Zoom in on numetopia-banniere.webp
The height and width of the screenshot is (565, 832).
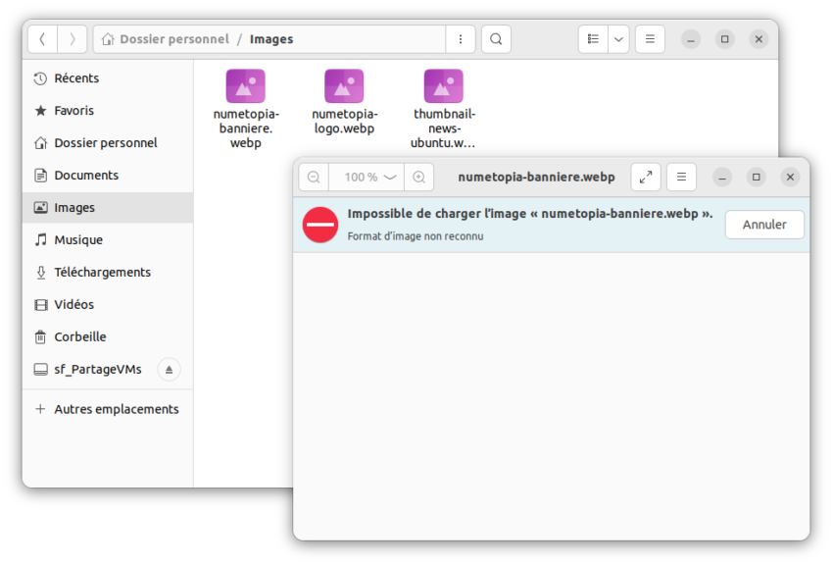point(418,177)
